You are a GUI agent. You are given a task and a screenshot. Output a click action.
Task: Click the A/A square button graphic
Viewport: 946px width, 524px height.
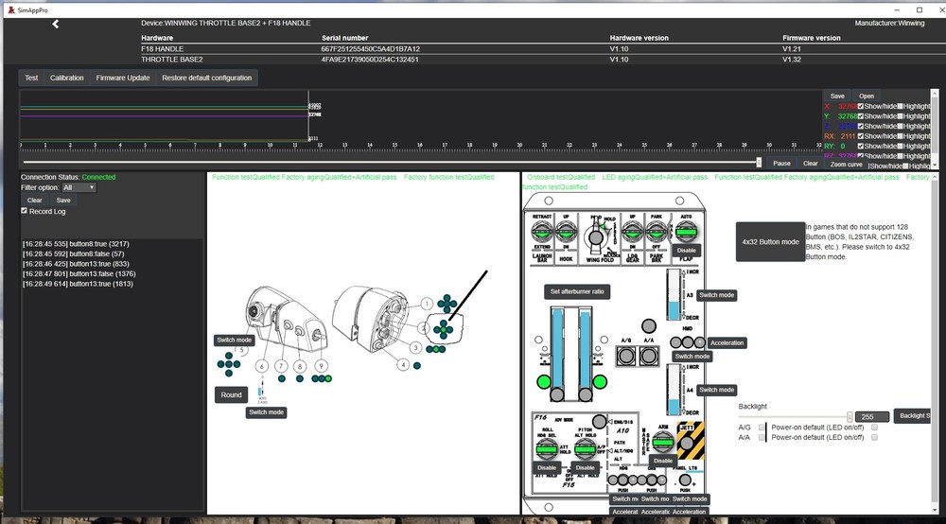[649, 356]
